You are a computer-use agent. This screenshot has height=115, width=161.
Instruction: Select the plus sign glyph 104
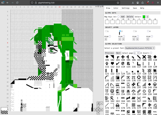(123, 57)
